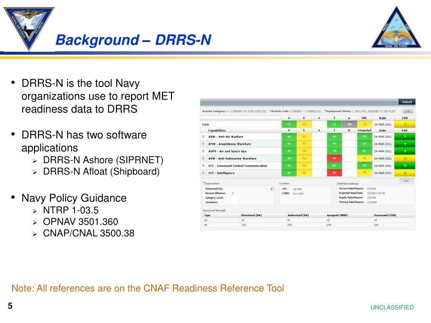Click Computed 70 cell in INT row

pos(364,173)
